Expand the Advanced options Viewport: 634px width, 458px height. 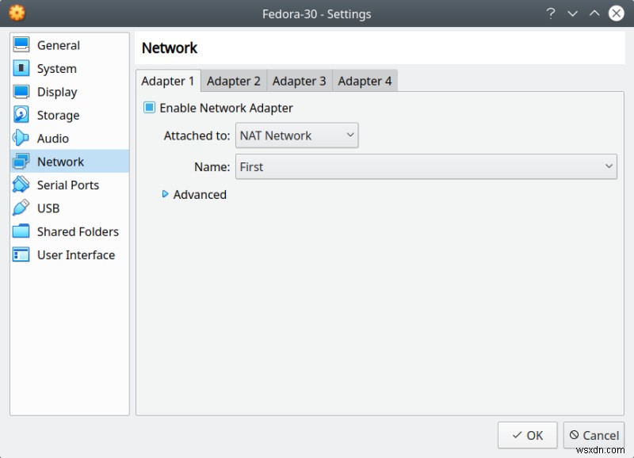pyautogui.click(x=194, y=194)
